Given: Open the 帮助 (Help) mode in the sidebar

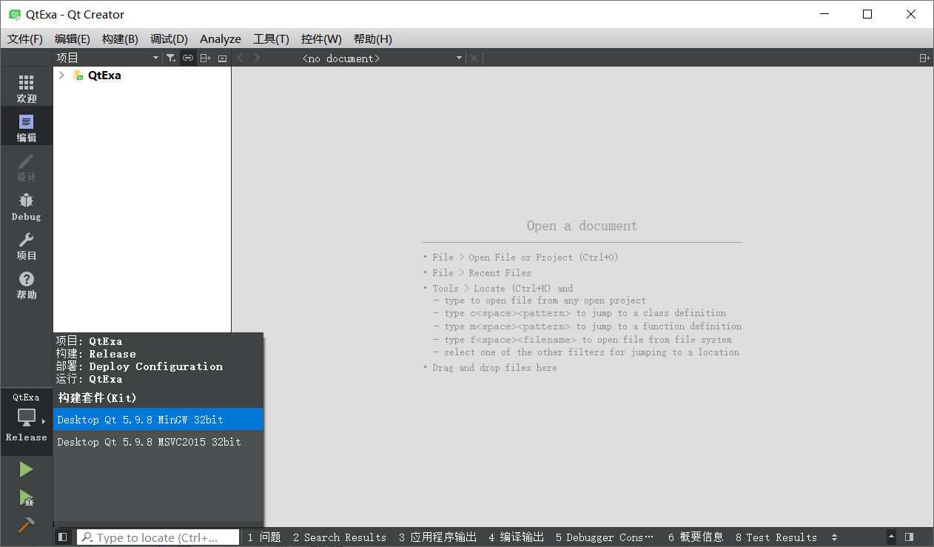Looking at the screenshot, I should click(x=27, y=285).
